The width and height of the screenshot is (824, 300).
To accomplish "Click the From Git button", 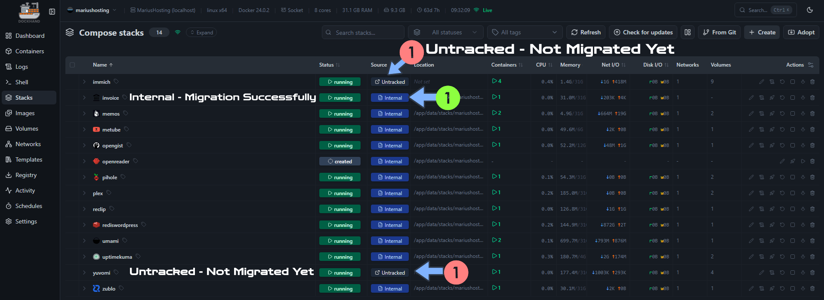I will [x=719, y=32].
